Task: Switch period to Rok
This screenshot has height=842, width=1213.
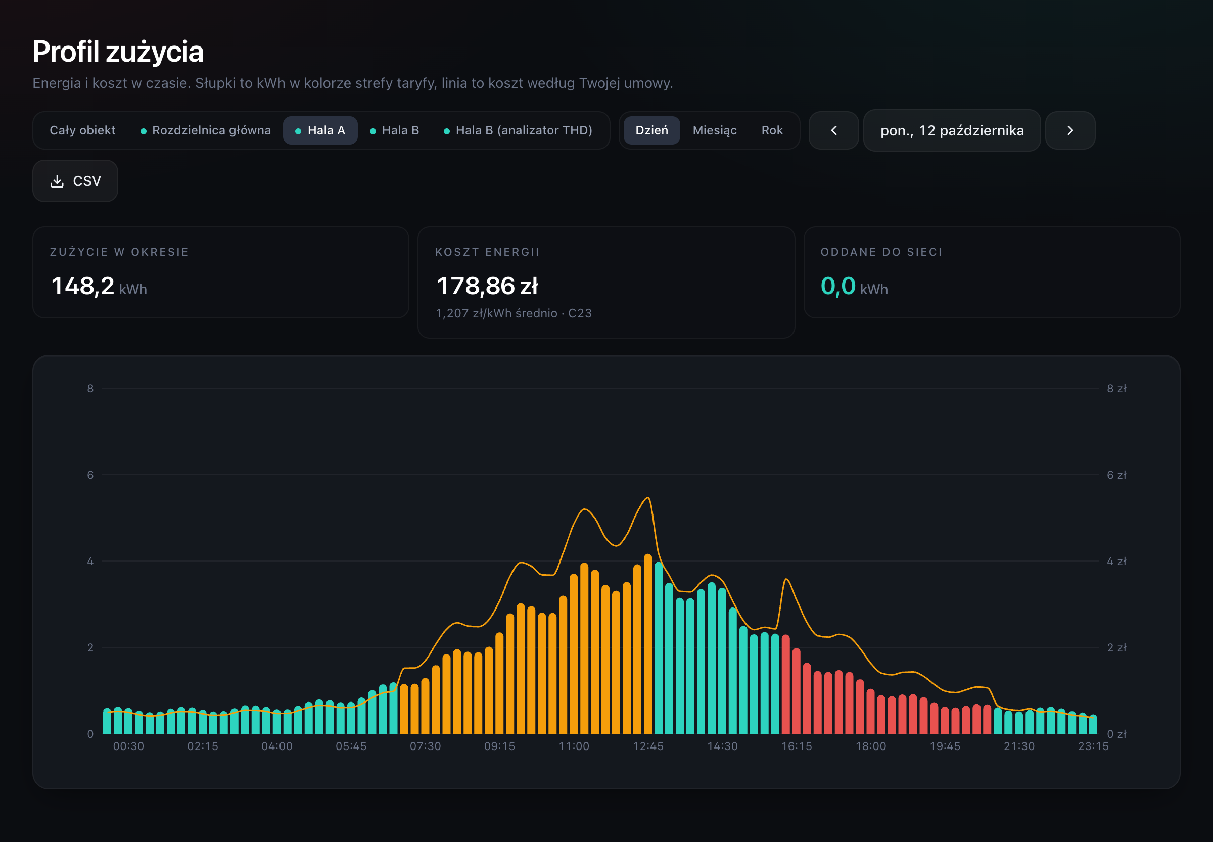Action: coord(772,130)
